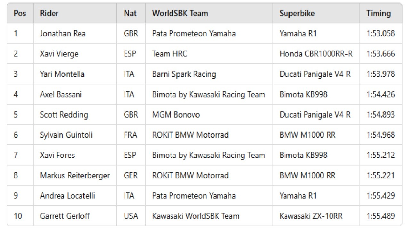The image size is (410, 231).
Task: Click the Nat column header
Action: tap(130, 13)
